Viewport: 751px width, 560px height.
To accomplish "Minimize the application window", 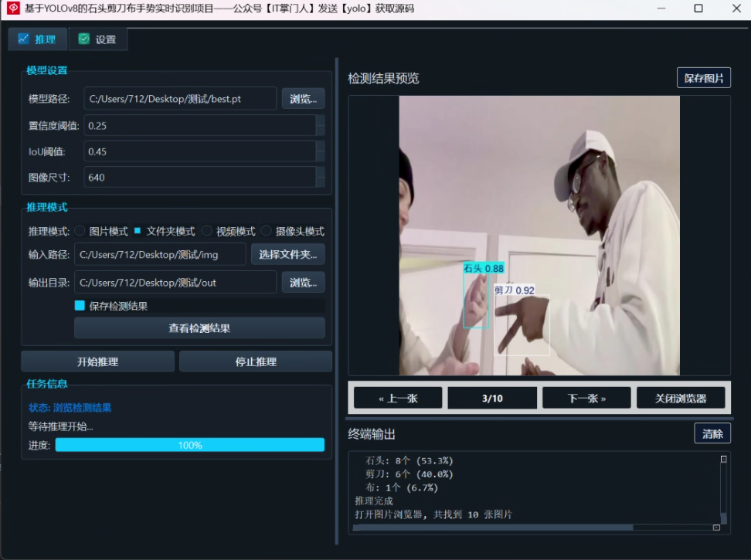I will tap(661, 8).
